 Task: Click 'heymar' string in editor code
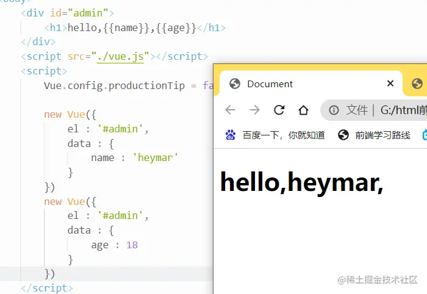pos(155,157)
